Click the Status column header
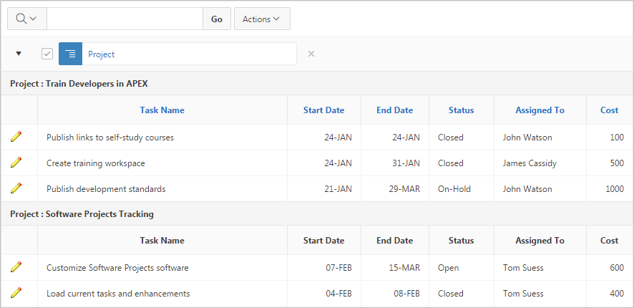This screenshot has width=634, height=308. (x=461, y=110)
